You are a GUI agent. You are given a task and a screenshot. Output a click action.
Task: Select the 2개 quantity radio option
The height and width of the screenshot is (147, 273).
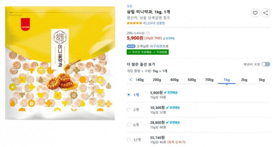[128, 110]
